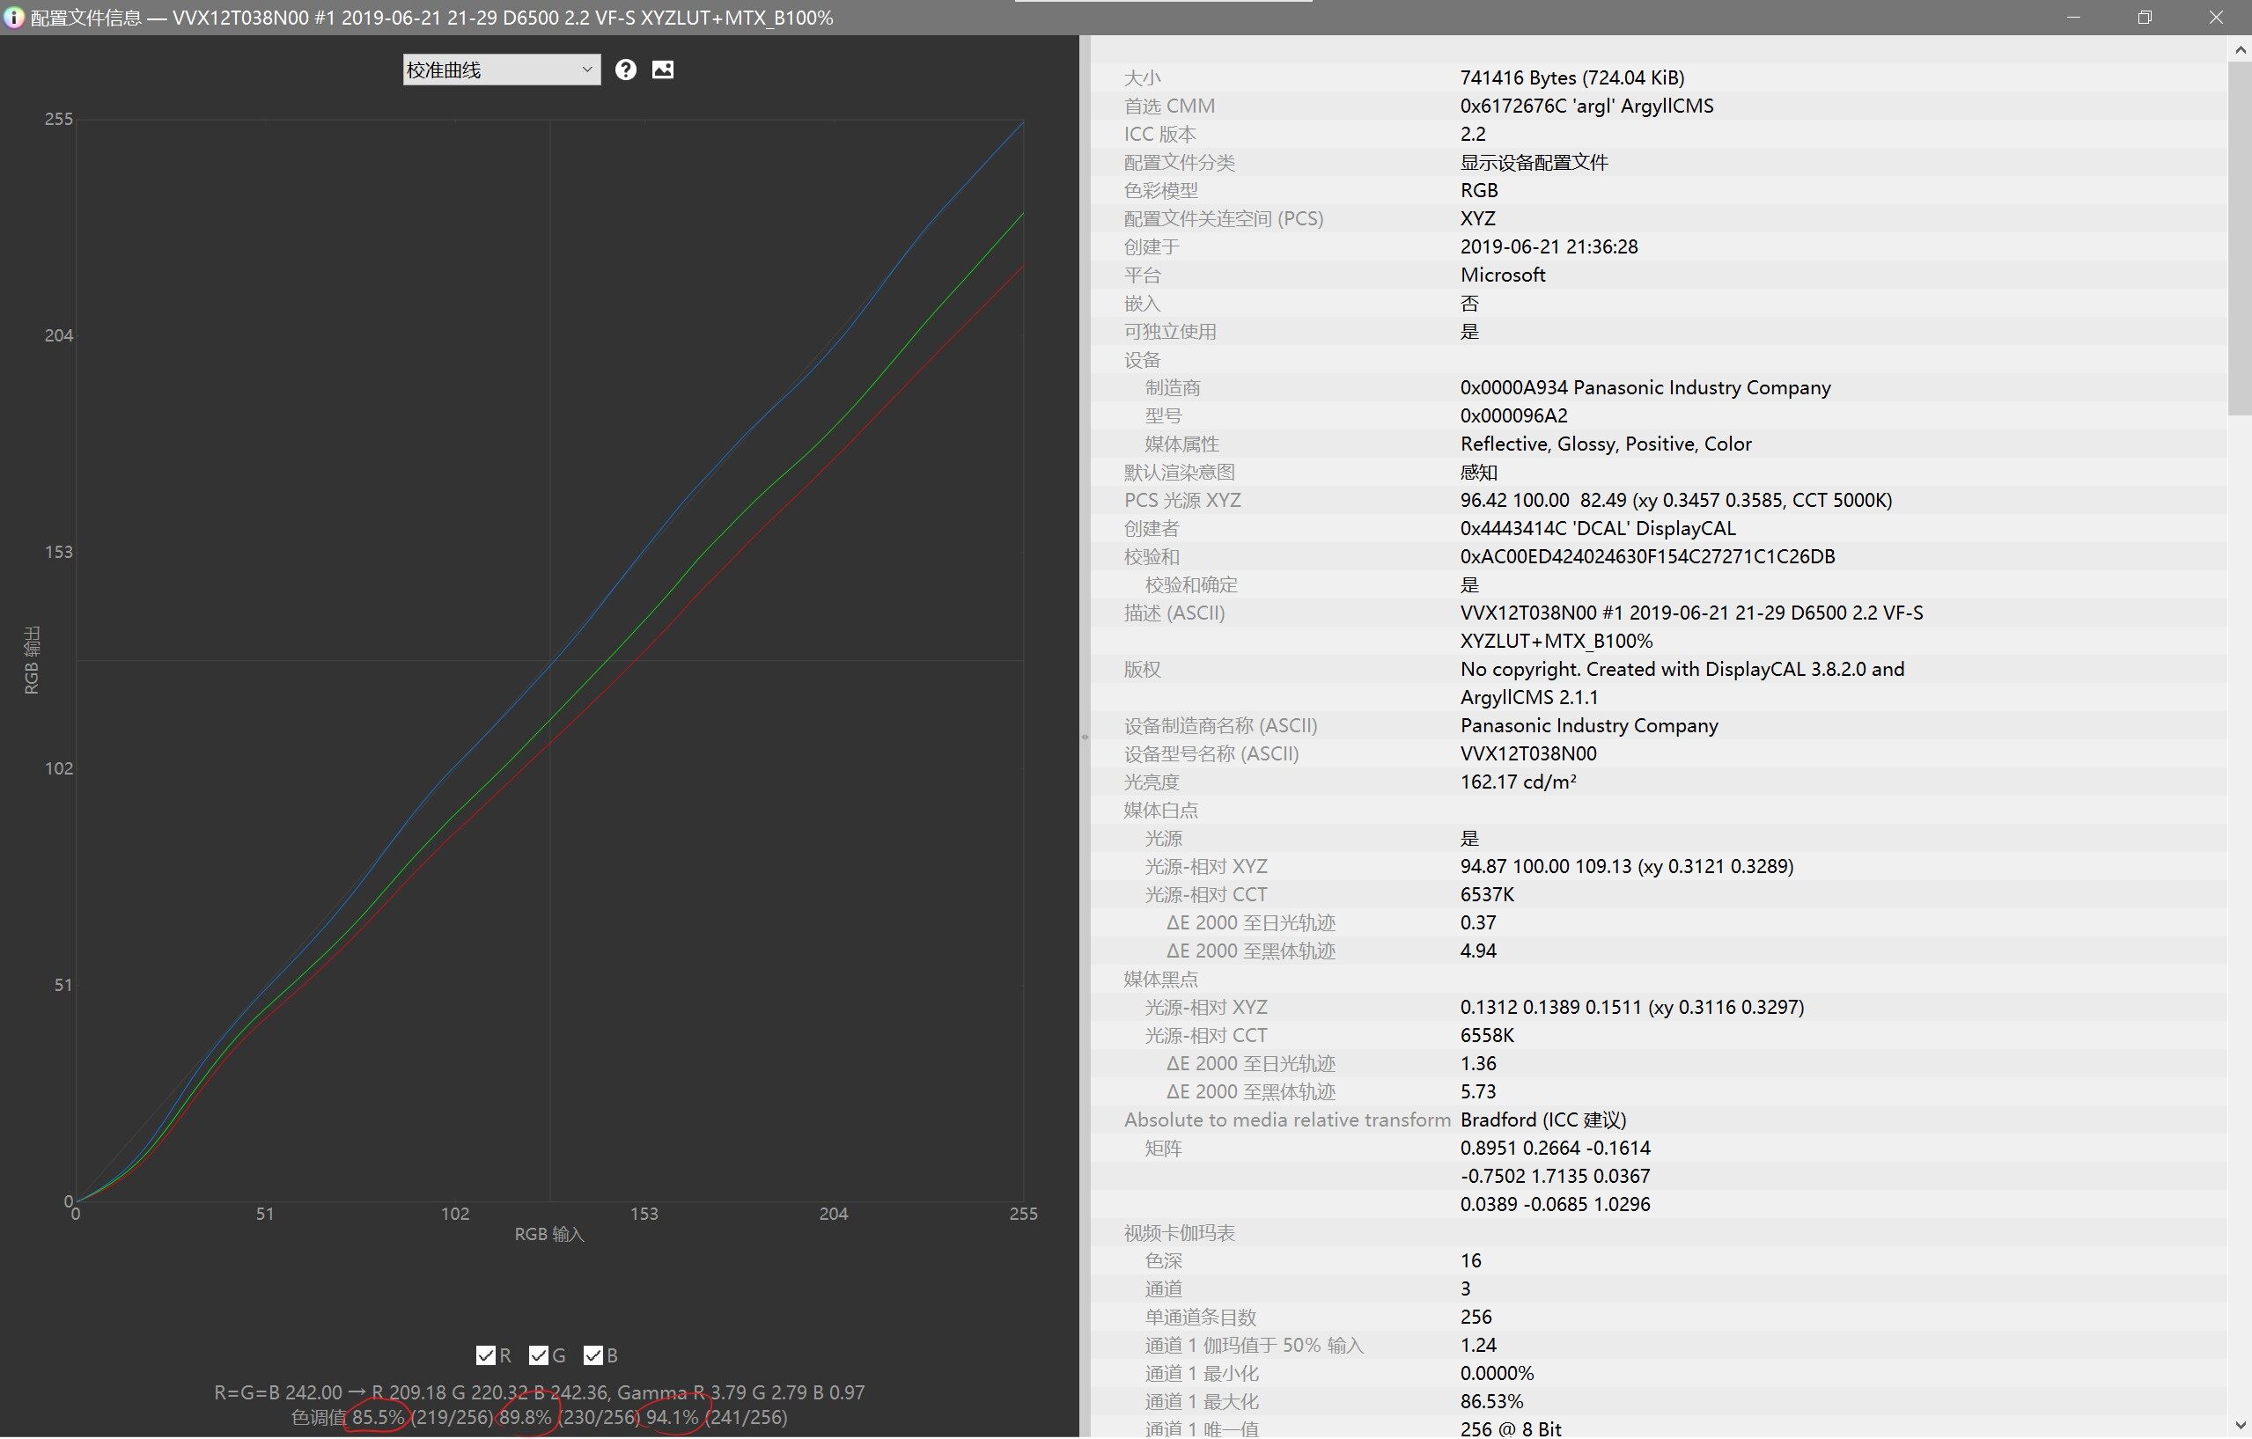Click the scroll up arrow of info panel
Viewport: 2252px width, 1439px height.
[2240, 50]
